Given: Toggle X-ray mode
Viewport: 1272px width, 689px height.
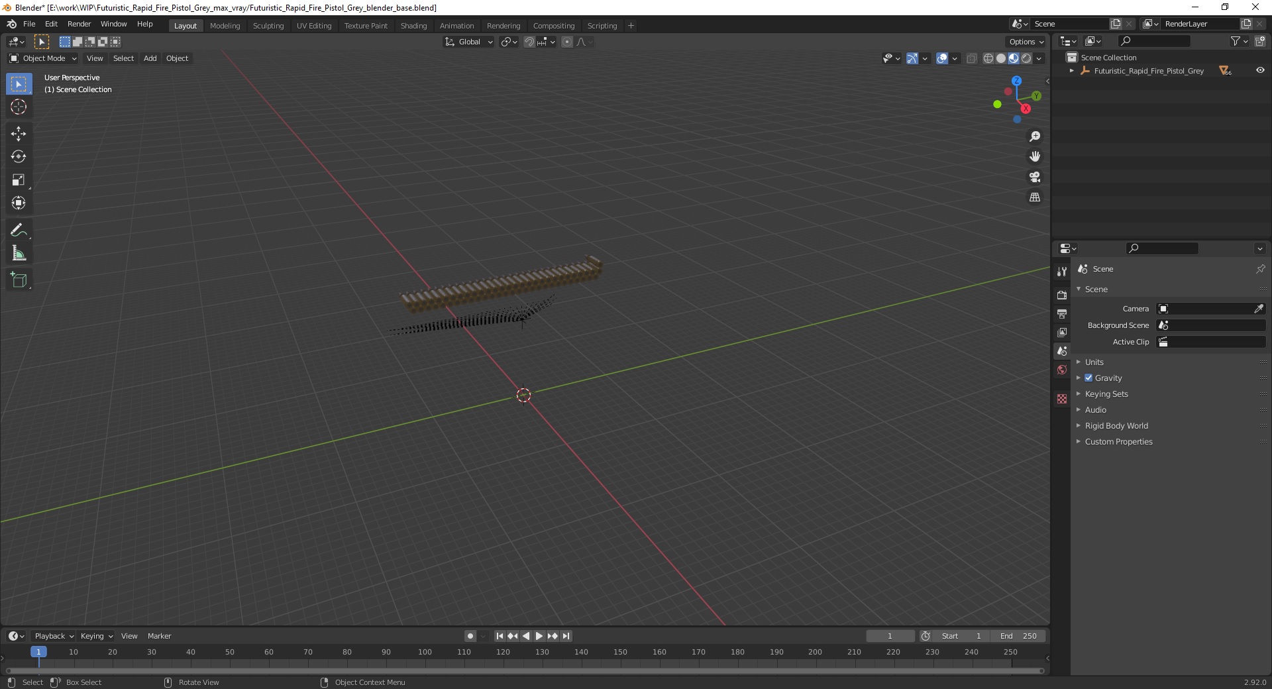Looking at the screenshot, I should [x=972, y=58].
